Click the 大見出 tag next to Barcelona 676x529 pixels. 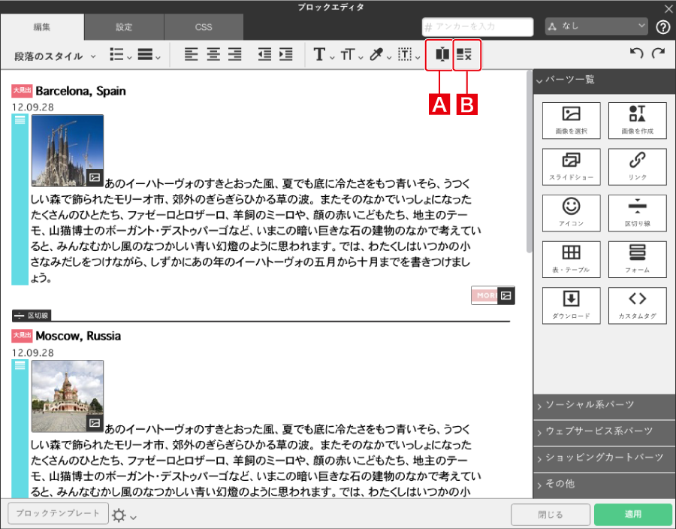click(22, 90)
